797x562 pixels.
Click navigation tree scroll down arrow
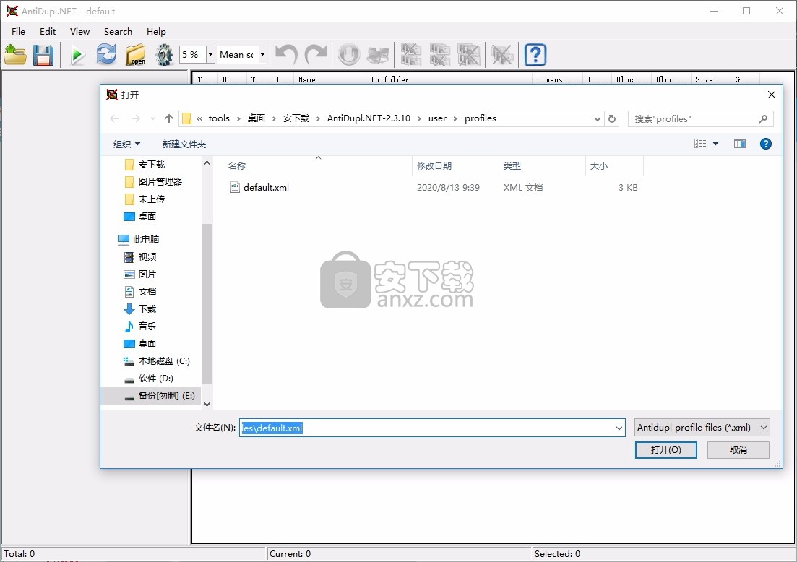[x=207, y=405]
